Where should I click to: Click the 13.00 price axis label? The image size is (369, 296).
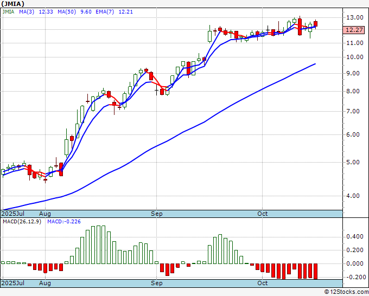355,17
